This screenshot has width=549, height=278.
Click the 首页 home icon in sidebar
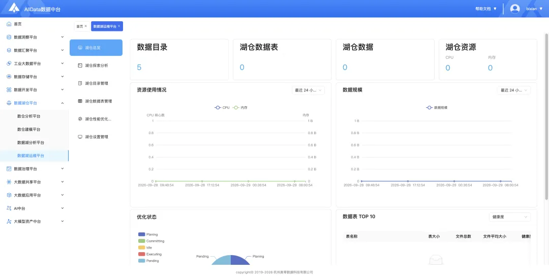(9, 24)
